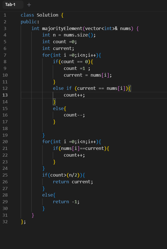Click the 'return current;' statement
This screenshot has height=249, width=167.
(x=73, y=182)
